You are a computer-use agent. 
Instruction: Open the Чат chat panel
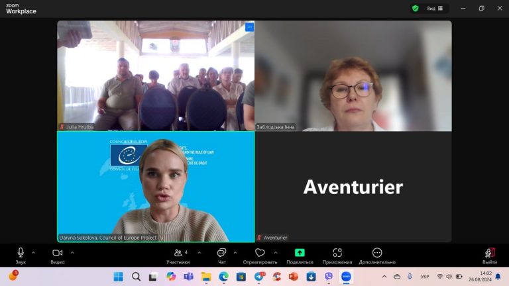point(221,255)
